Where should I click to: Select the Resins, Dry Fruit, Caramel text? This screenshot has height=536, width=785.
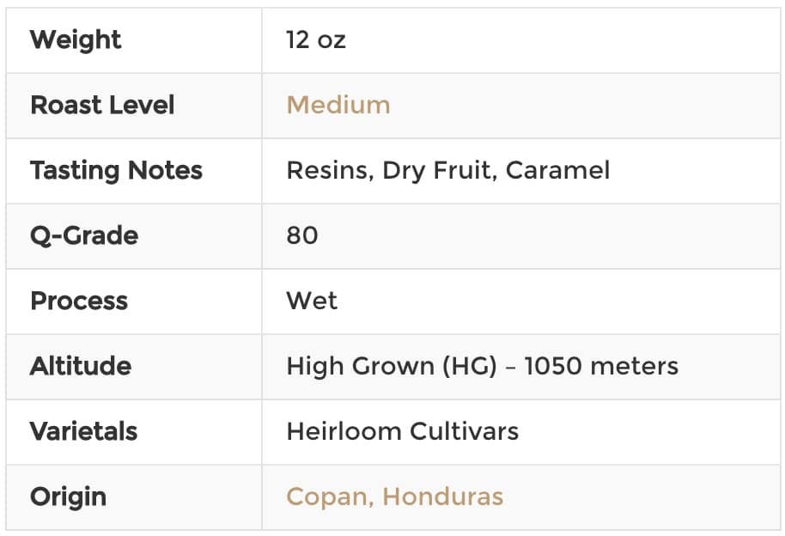pyautogui.click(x=448, y=171)
